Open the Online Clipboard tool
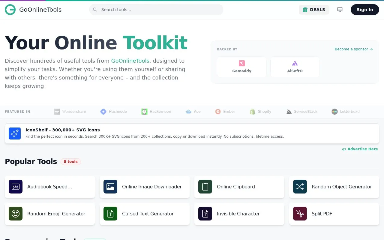Screen dimensions: 384x240 (x=239, y=187)
